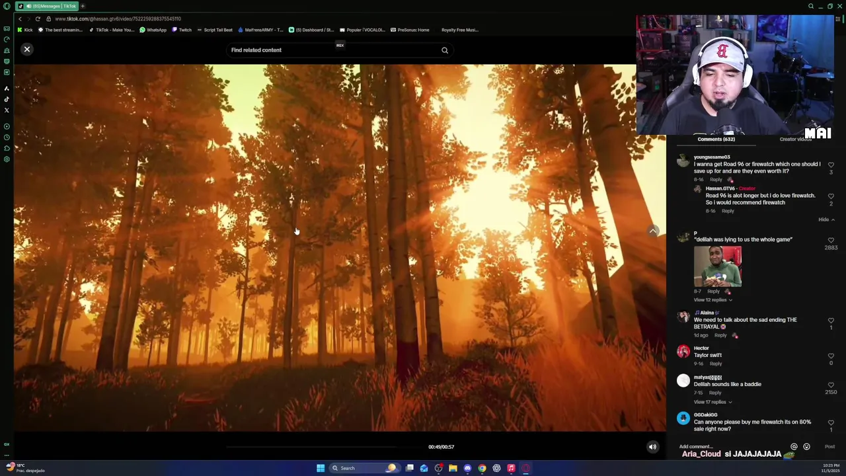Image resolution: width=846 pixels, height=476 pixels.
Task: Expand View 12 replies
Action: click(x=712, y=300)
